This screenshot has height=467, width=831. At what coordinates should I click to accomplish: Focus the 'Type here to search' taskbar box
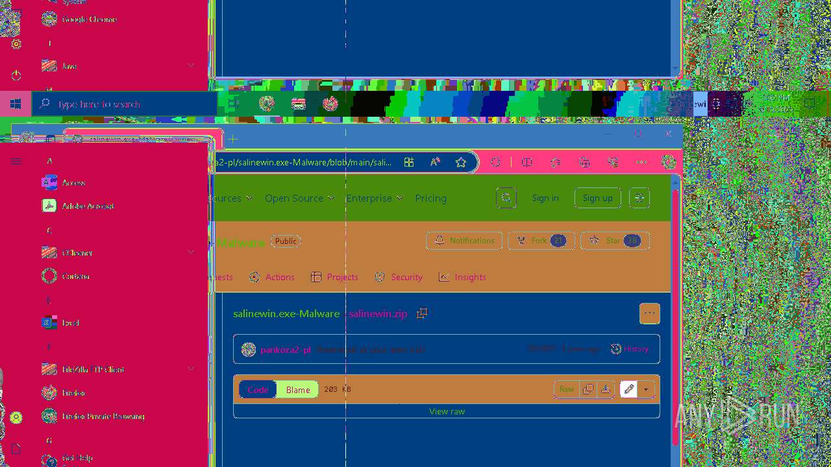coord(125,104)
